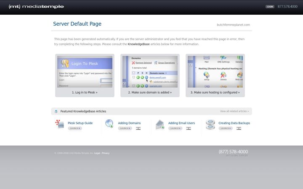Click the print icon beside Adding Domains
Viewport: 303px width, 189px height.
(138, 129)
